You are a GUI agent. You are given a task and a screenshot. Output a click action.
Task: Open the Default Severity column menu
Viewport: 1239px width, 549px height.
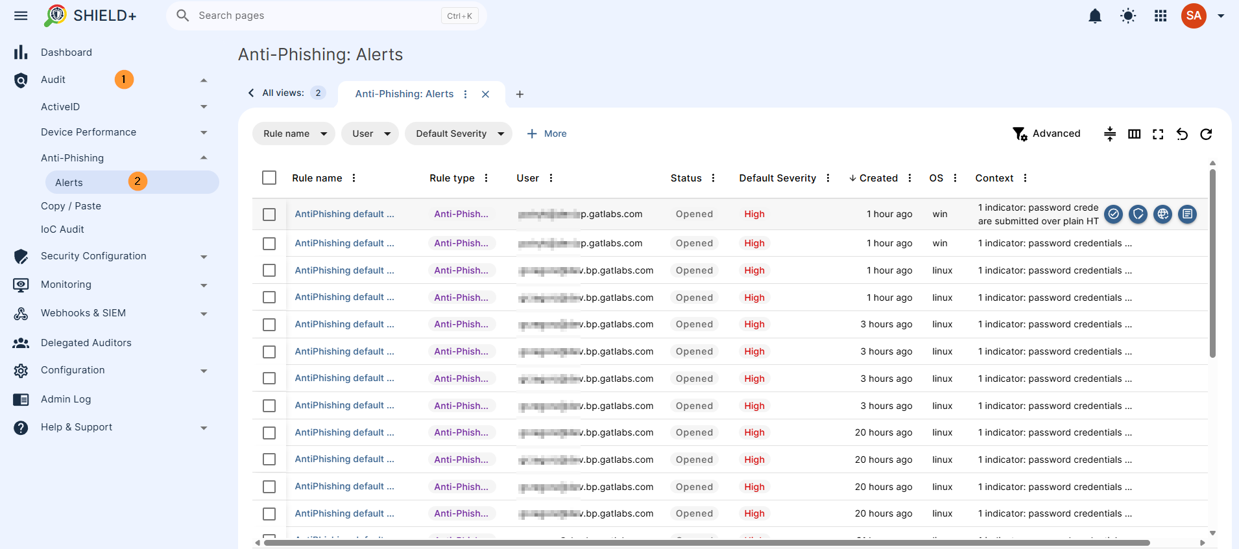(x=828, y=178)
